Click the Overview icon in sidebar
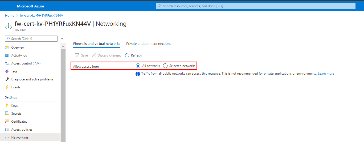This screenshot has height=142, width=364. coord(7,48)
